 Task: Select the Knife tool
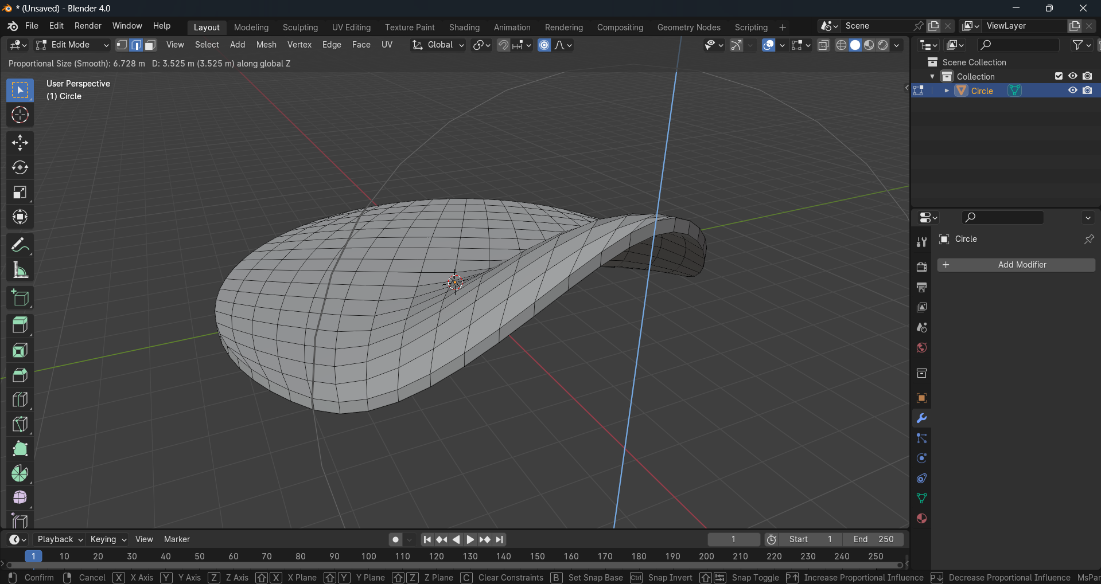pos(20,424)
